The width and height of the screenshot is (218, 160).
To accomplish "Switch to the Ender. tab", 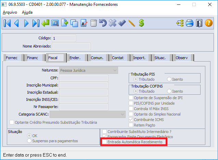I will pos(77,58).
